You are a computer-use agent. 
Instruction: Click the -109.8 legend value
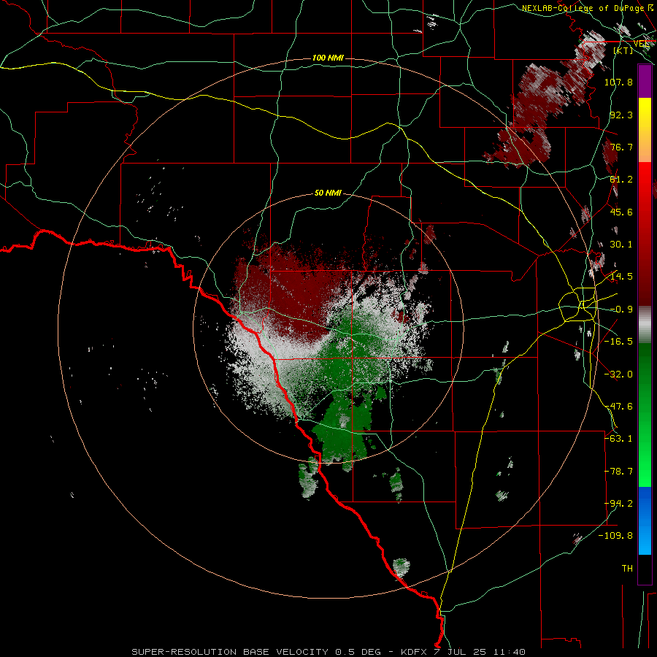coord(616,536)
